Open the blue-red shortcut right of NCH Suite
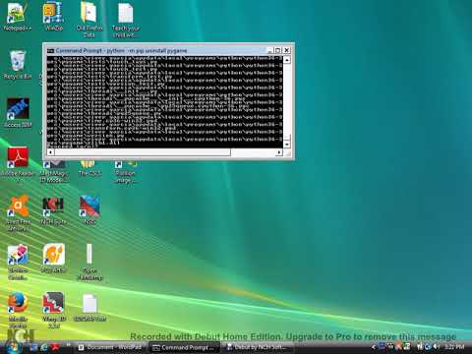The width and height of the screenshot is (472, 354). point(89,209)
